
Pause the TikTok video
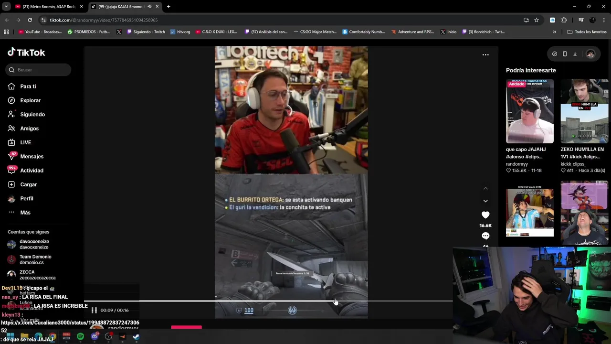(x=94, y=310)
